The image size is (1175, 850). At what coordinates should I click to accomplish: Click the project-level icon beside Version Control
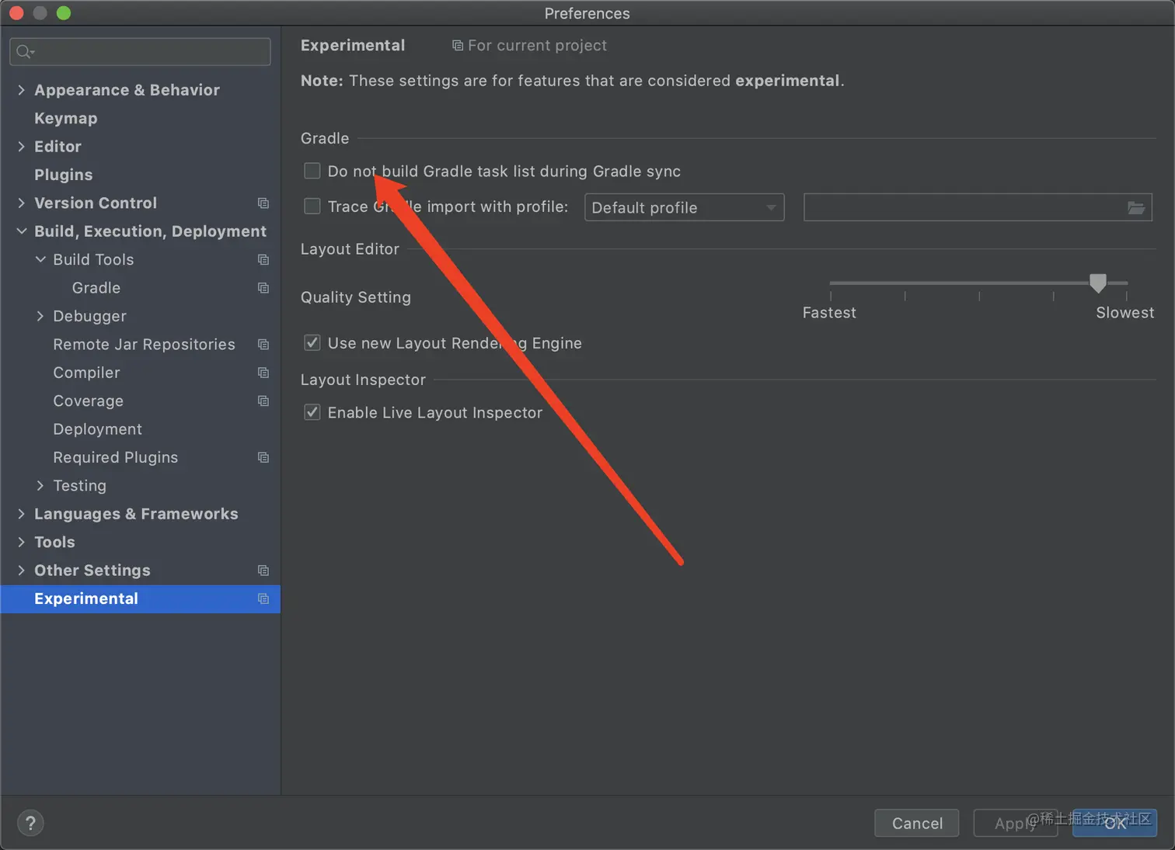(x=263, y=203)
